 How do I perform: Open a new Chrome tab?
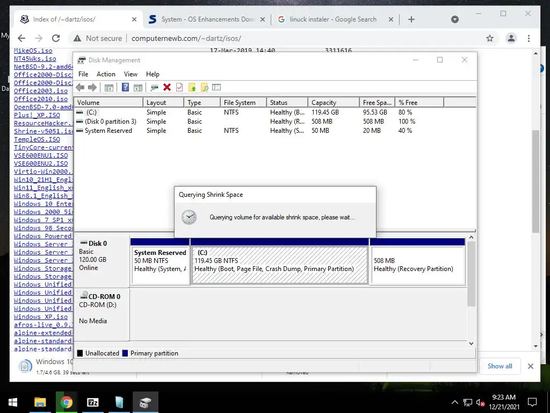pyautogui.click(x=411, y=19)
